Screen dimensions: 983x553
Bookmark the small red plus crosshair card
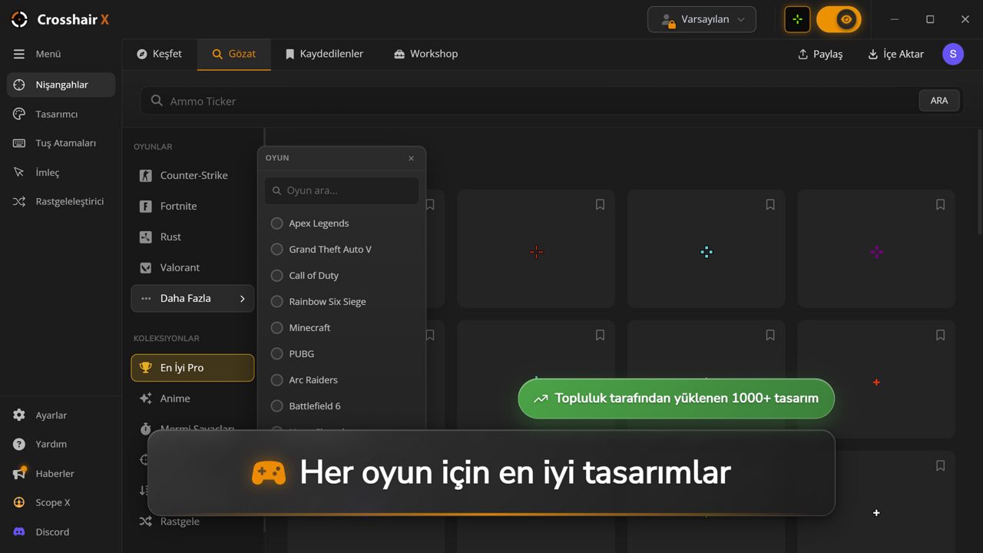click(x=940, y=335)
